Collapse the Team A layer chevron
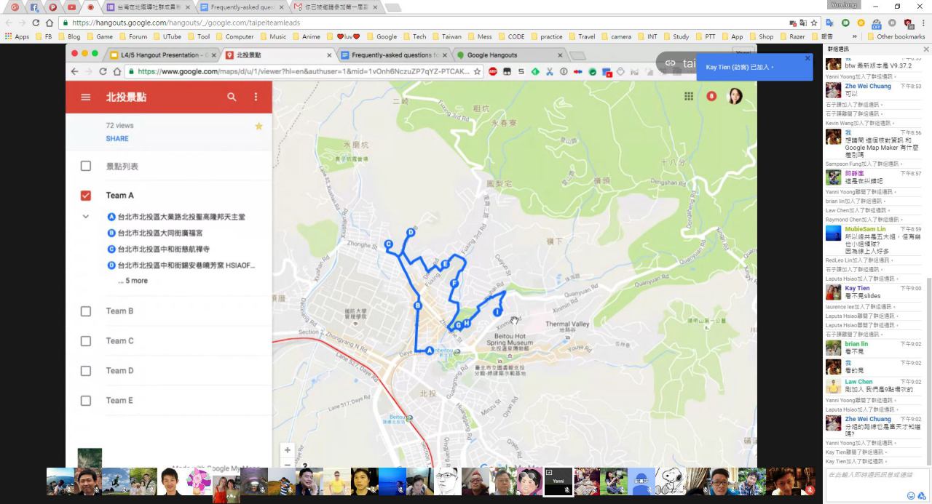The image size is (932, 504). 86,217
